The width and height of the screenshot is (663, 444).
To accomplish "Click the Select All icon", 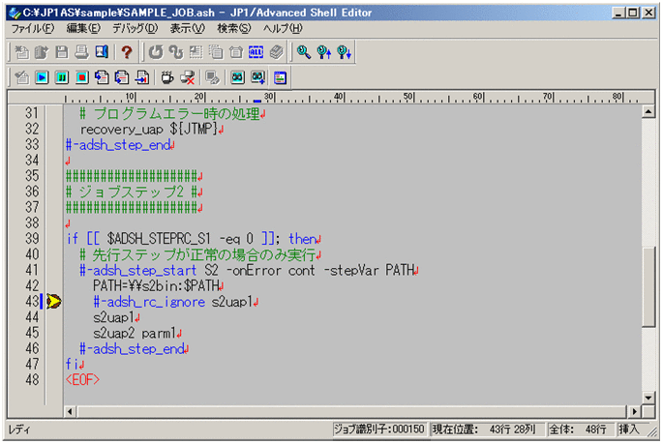I will [256, 52].
